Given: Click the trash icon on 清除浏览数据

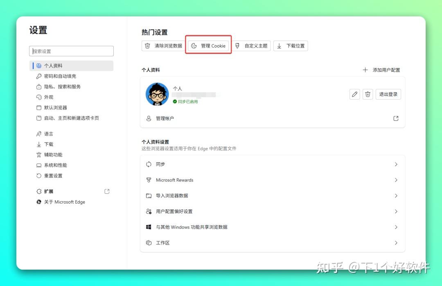Looking at the screenshot, I should (148, 45).
